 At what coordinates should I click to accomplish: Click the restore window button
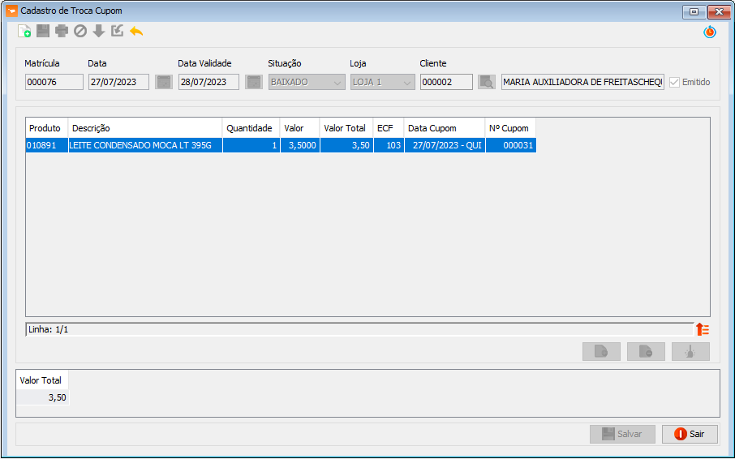pyautogui.click(x=694, y=11)
